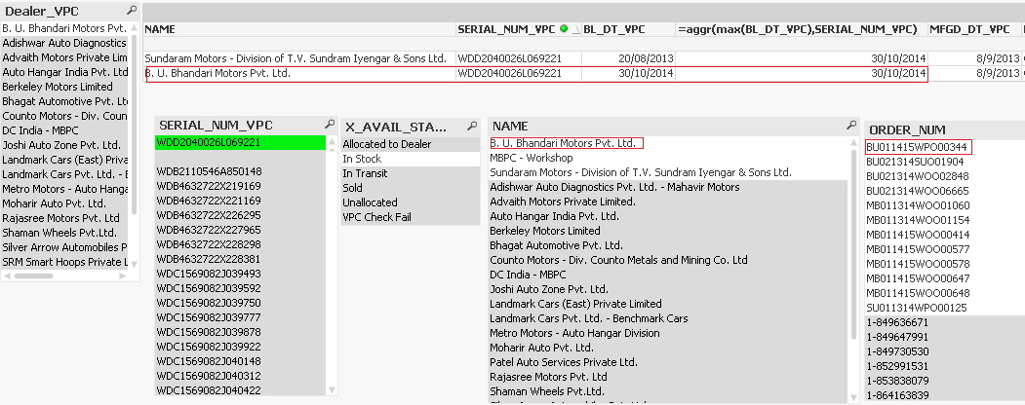Click NAME list vertical scrollbar thumb
Image resolution: width=1025 pixels, height=405 pixels.
point(852,244)
